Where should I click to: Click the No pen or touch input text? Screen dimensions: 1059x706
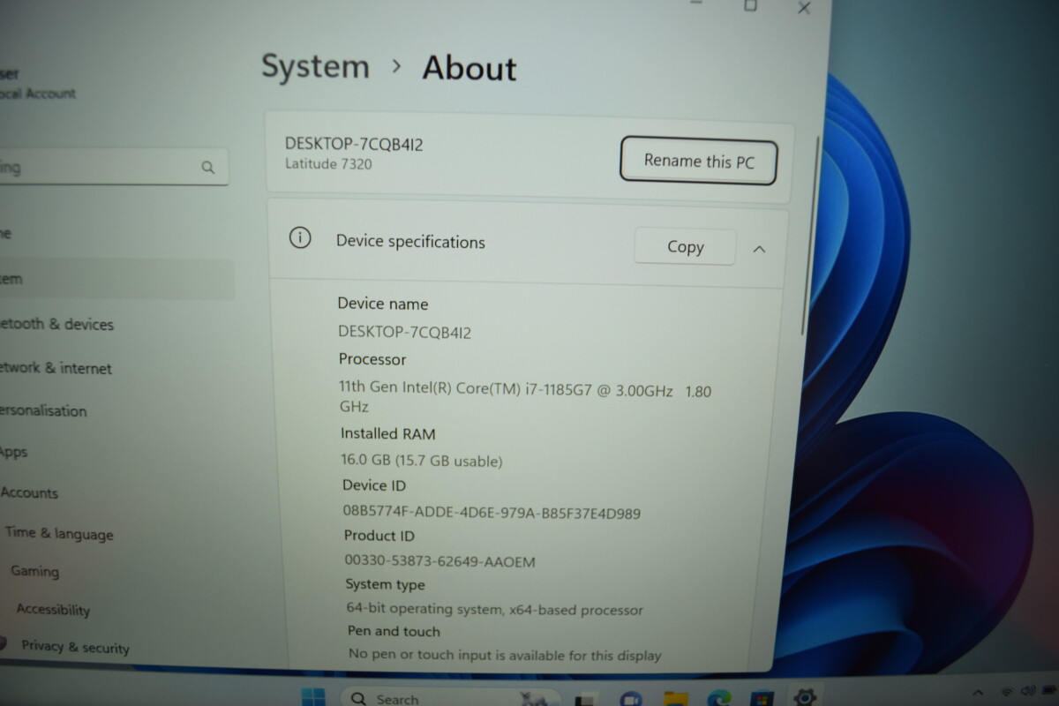504,654
